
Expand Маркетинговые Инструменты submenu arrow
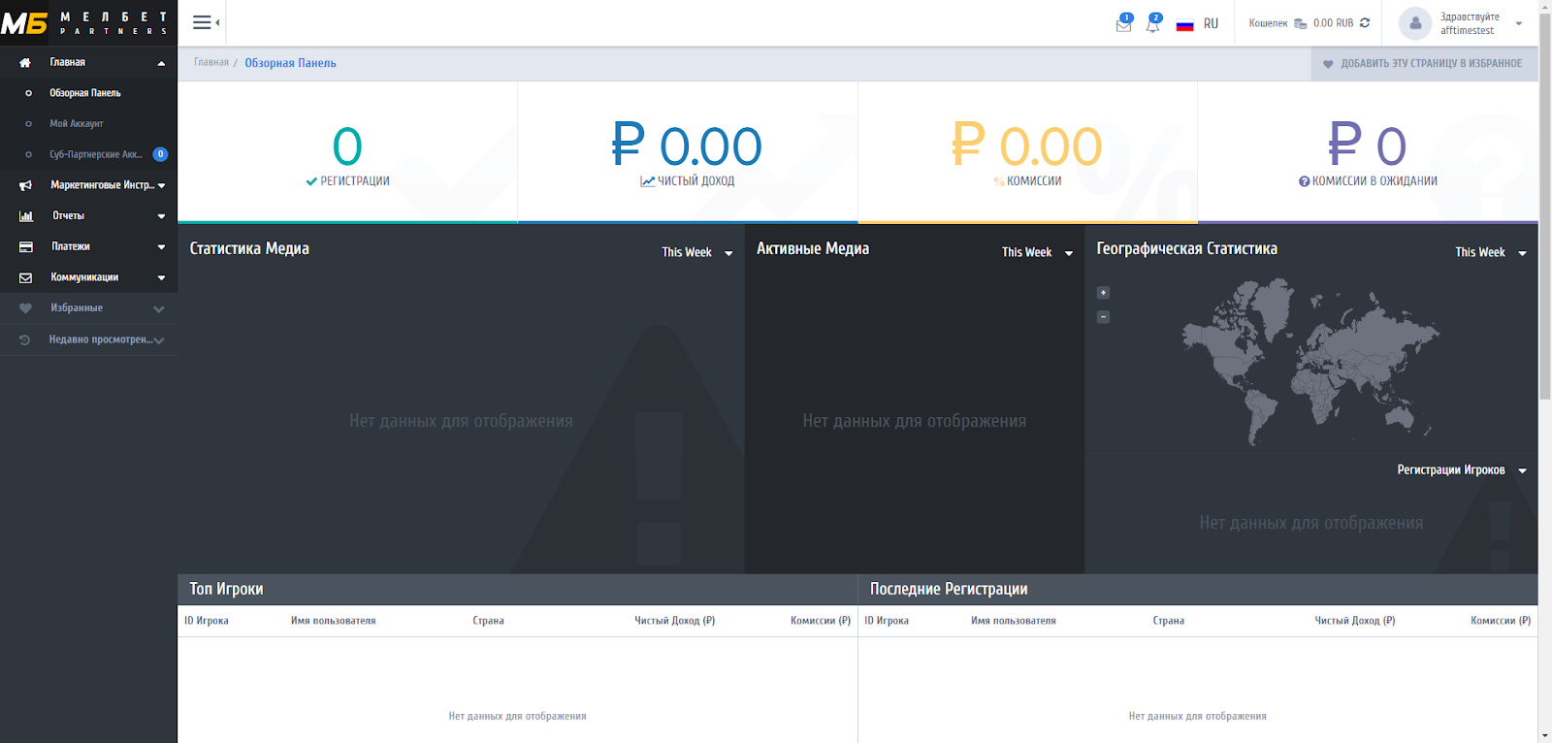click(x=161, y=185)
